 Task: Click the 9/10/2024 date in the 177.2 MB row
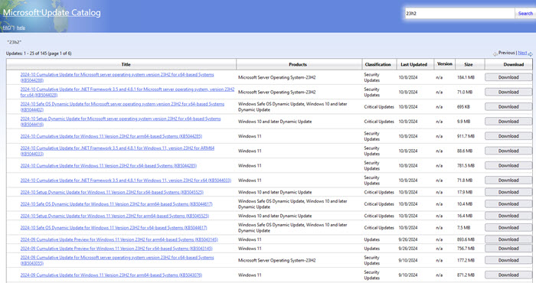pos(408,260)
